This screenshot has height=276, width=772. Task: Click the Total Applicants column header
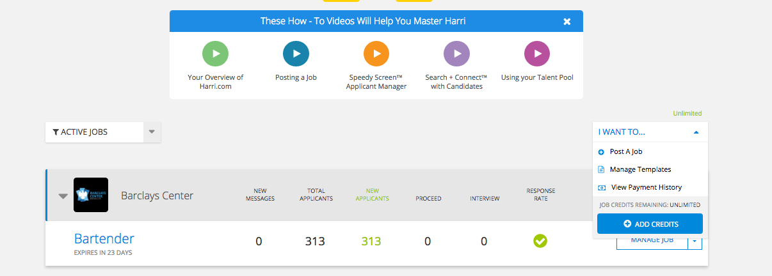pos(316,195)
